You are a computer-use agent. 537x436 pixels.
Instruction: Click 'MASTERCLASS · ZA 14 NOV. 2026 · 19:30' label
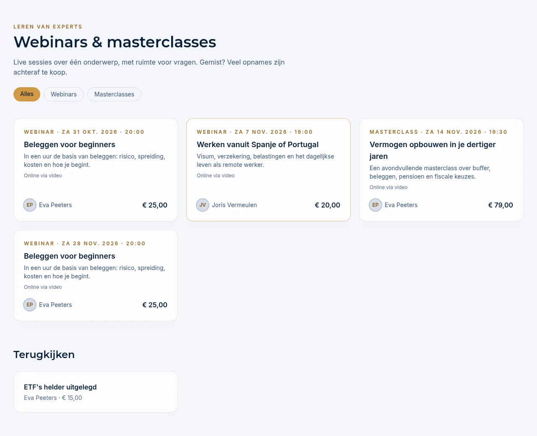(438, 132)
